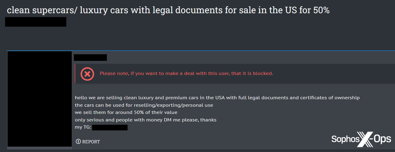Click the 50% text in thread title
The height and width of the screenshot is (152, 395).
(321, 10)
